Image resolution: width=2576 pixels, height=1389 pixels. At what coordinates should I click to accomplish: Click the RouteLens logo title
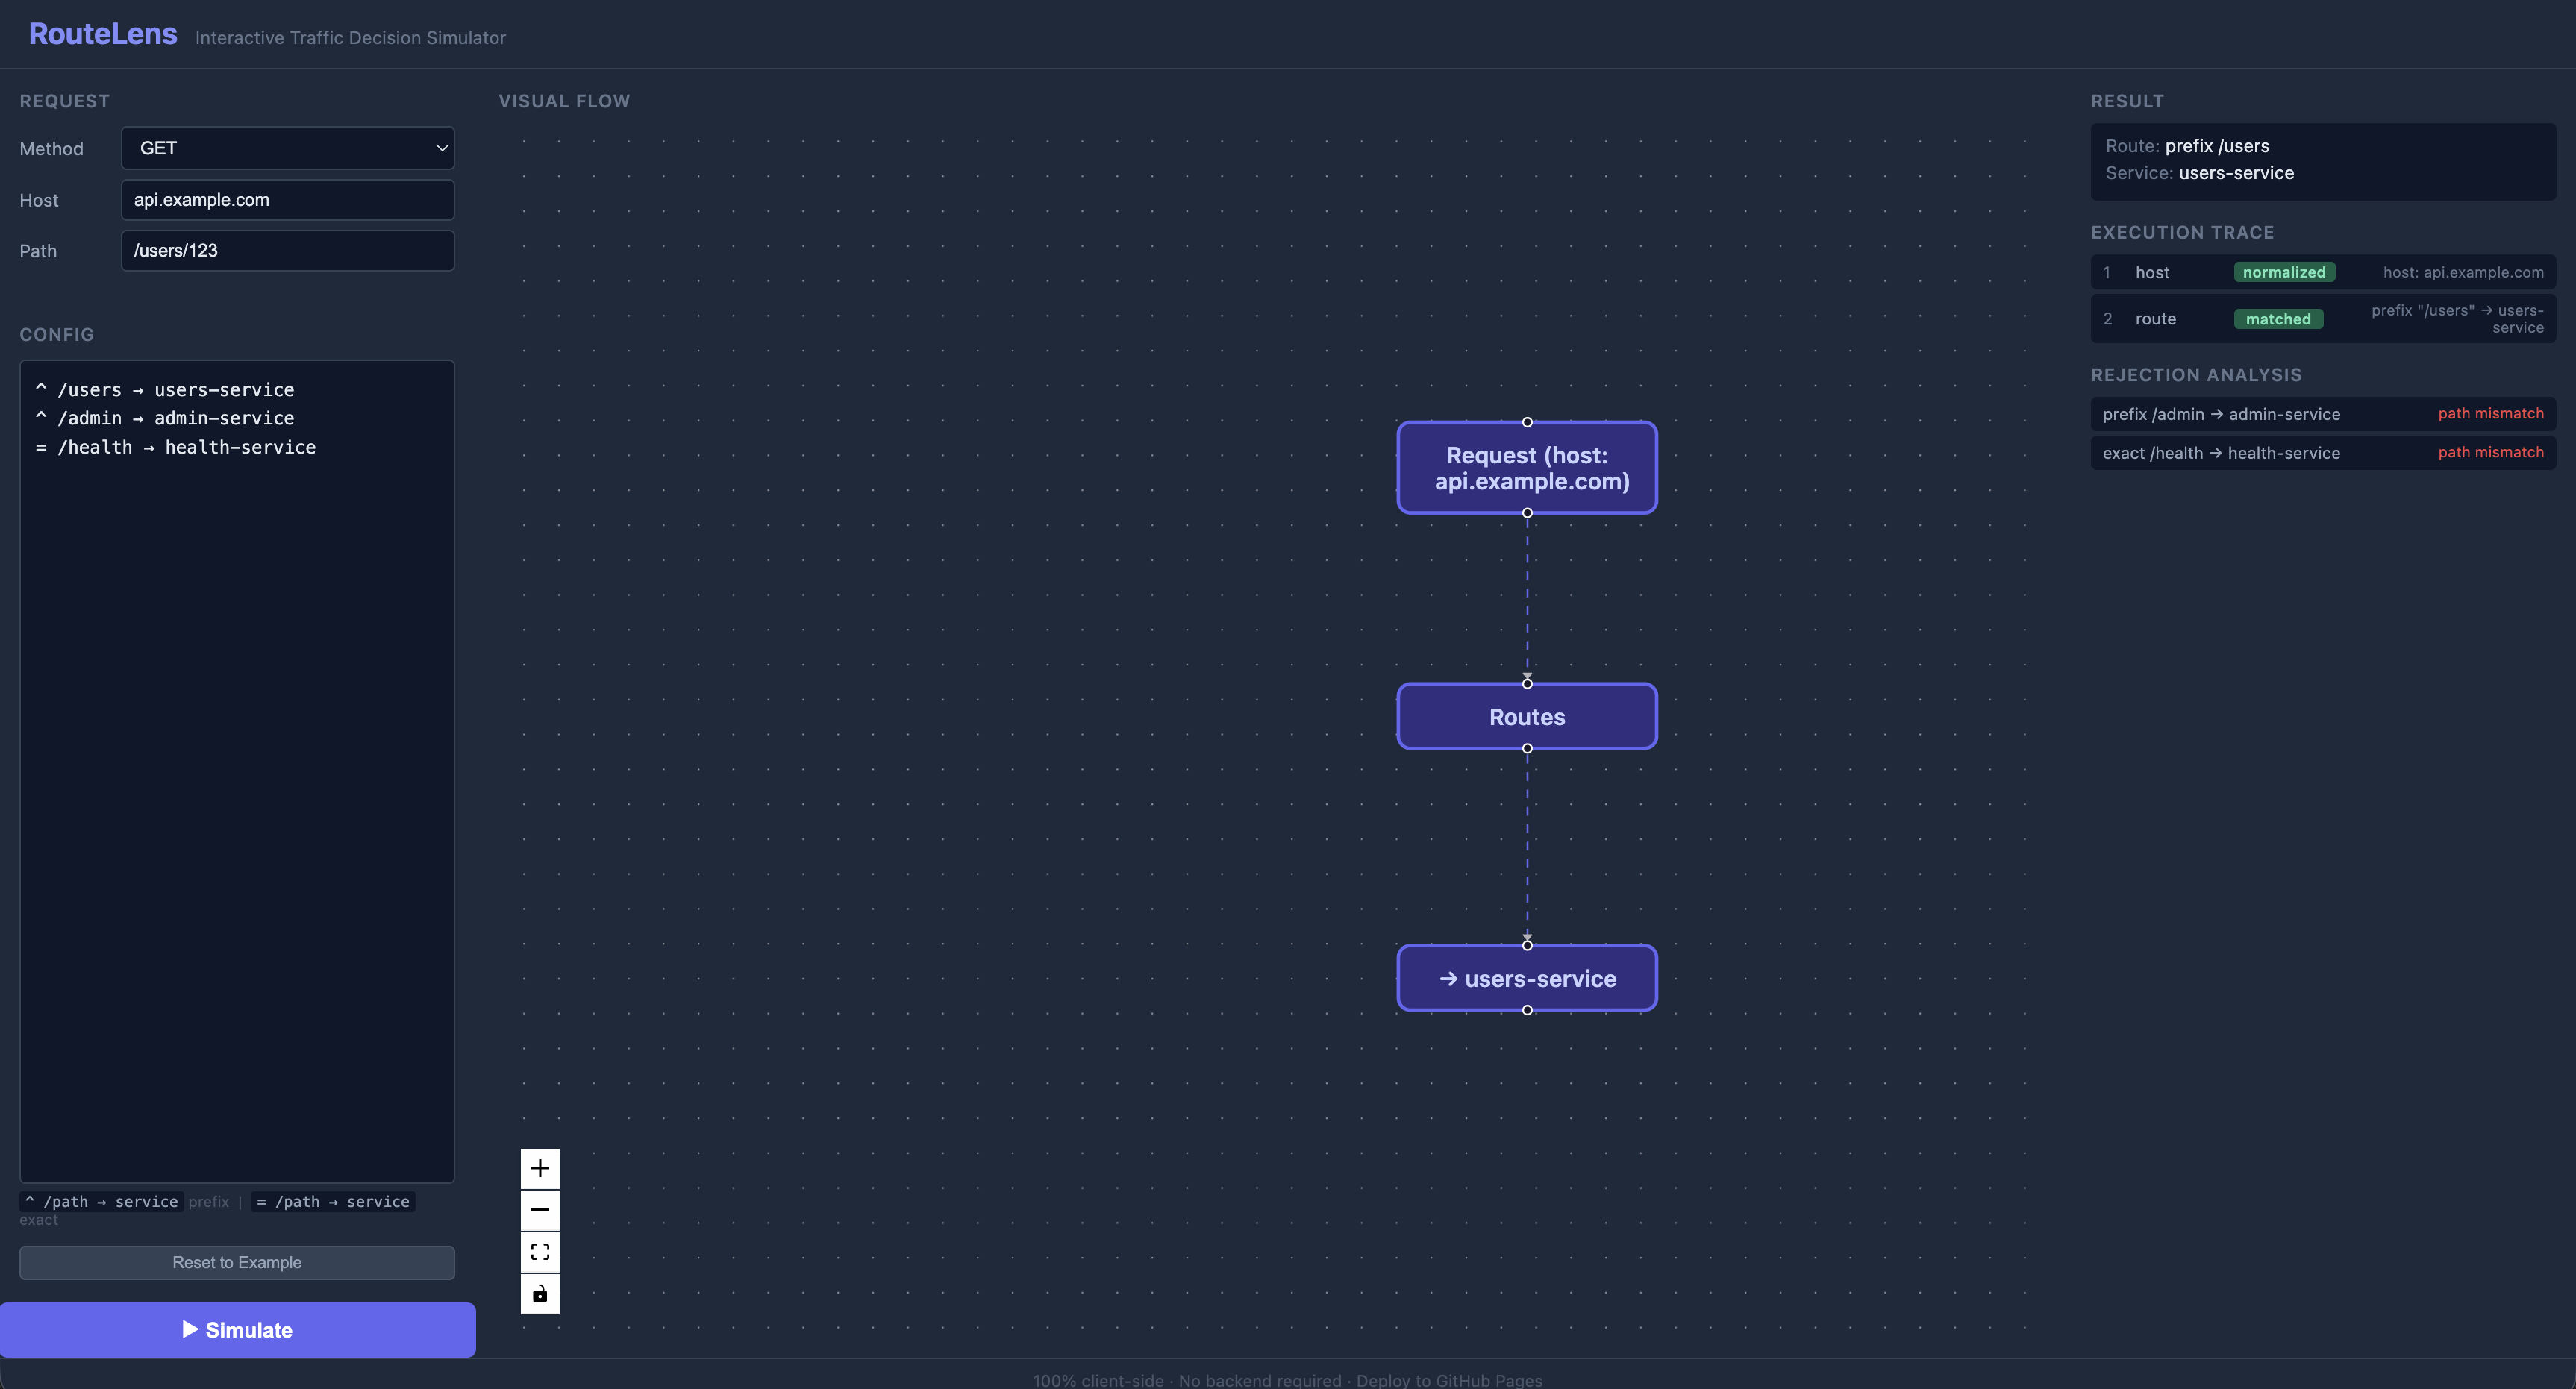coord(103,34)
